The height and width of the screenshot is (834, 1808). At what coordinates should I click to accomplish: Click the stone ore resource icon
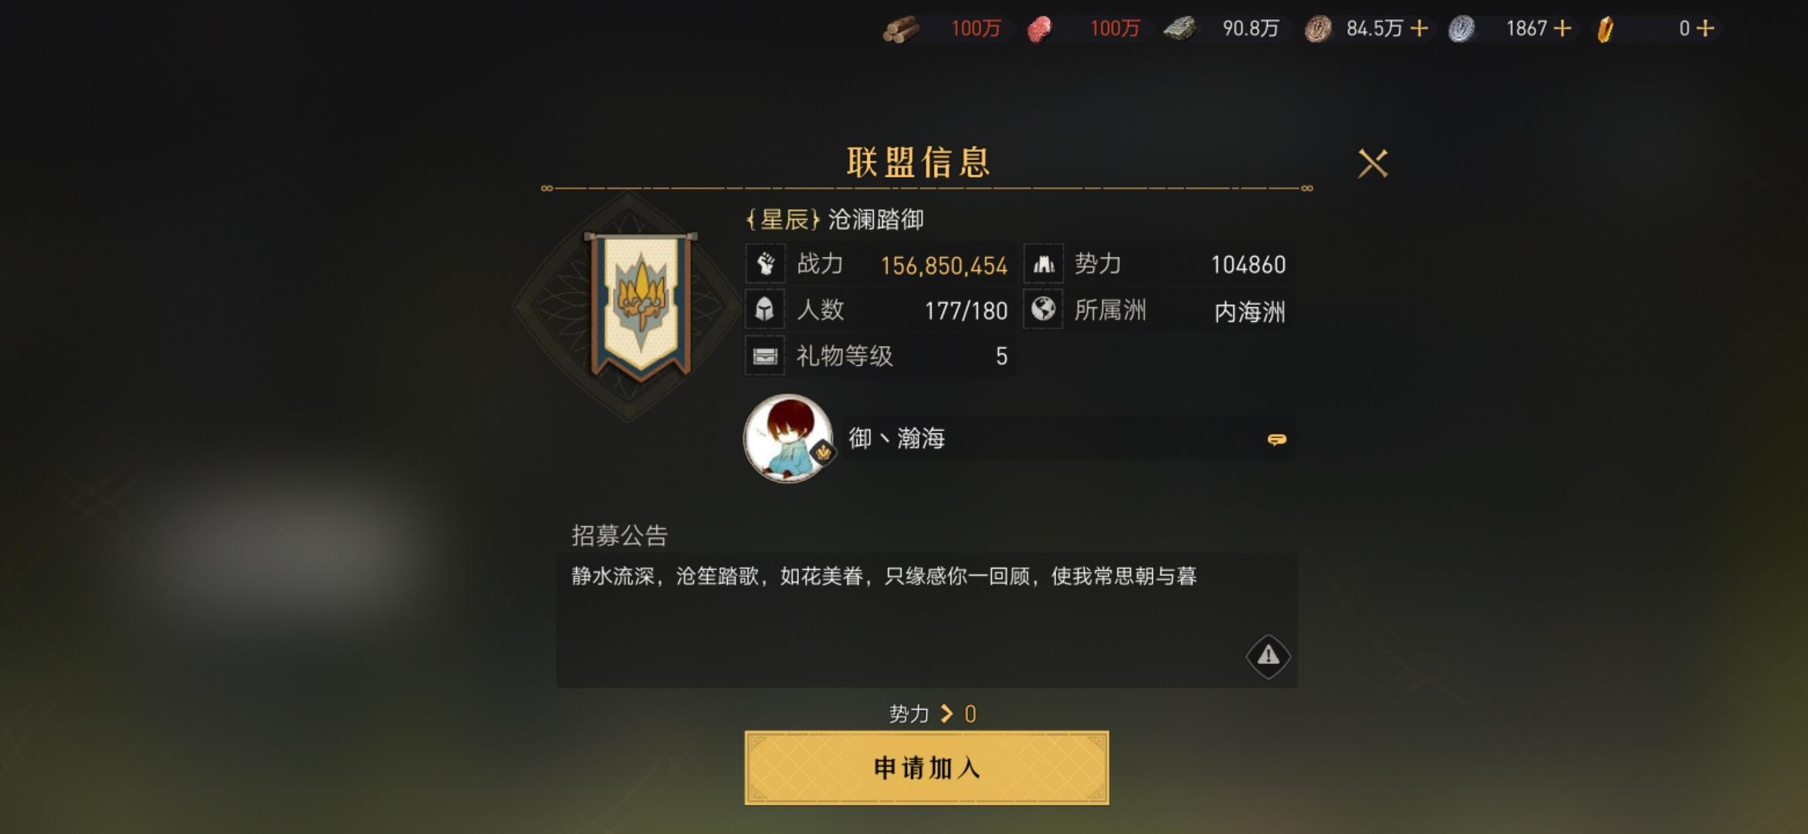(x=1180, y=29)
